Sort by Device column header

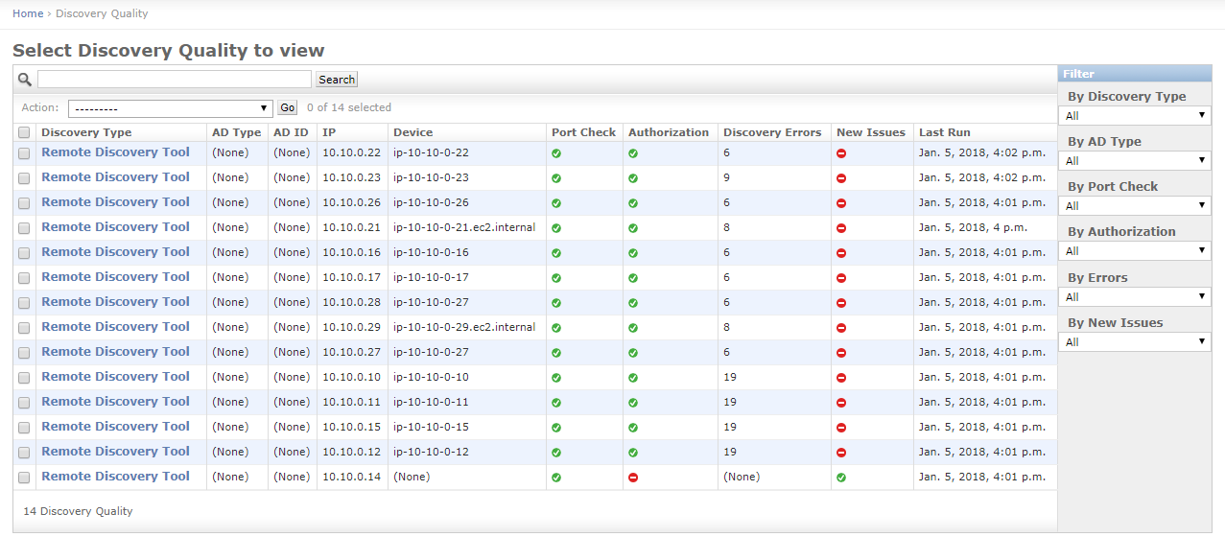point(412,132)
